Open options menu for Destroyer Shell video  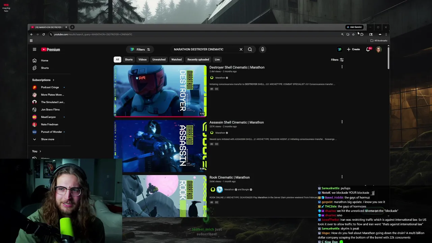pyautogui.click(x=342, y=67)
